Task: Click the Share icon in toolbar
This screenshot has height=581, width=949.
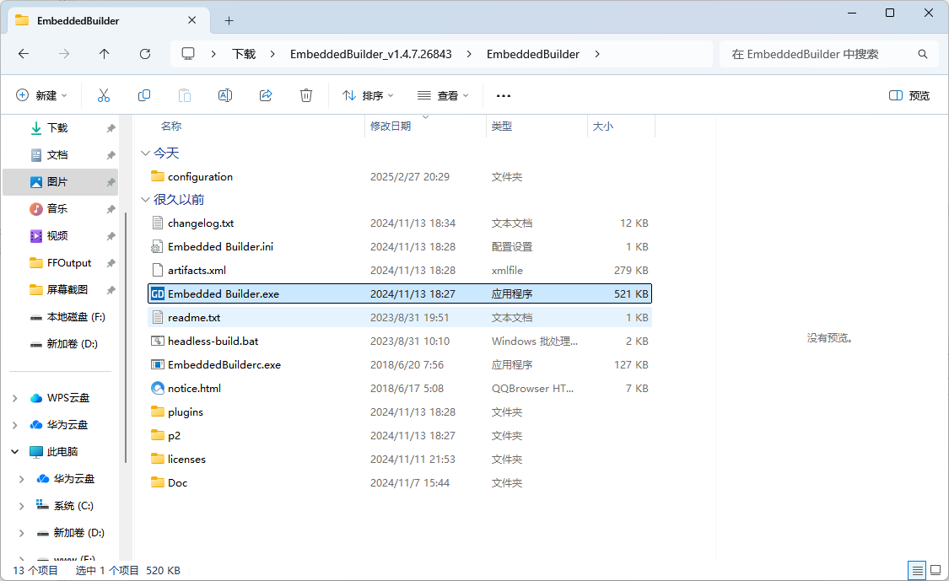Action: pos(266,95)
